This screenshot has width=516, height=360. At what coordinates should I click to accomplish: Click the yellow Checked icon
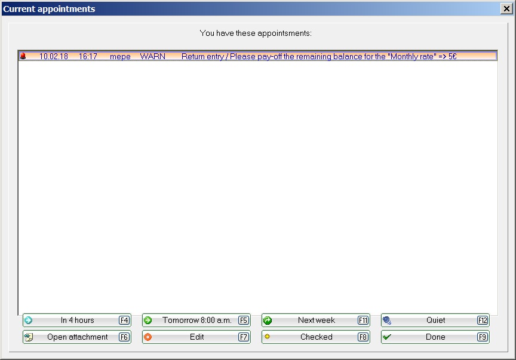click(x=268, y=337)
